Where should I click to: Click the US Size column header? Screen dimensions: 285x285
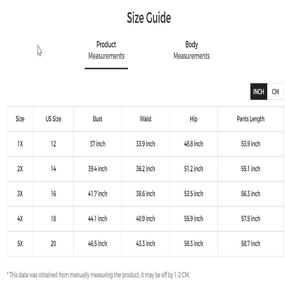click(x=53, y=119)
